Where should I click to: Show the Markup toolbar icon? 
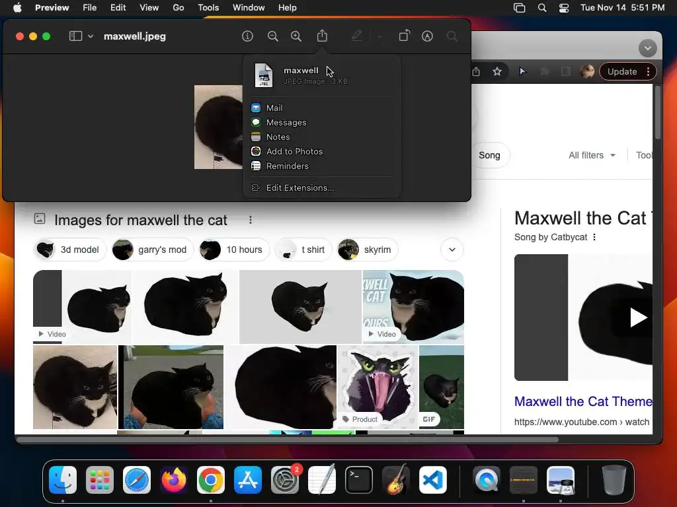pyautogui.click(x=427, y=36)
